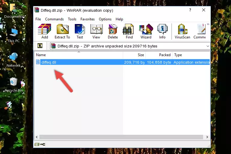Image resolution: width=231 pixels, height=154 pixels.
Task: Click the archive icon in address bar
Action: (x=53, y=46)
